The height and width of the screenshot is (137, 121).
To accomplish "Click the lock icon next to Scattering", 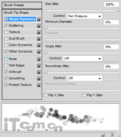I will (x=39, y=26).
